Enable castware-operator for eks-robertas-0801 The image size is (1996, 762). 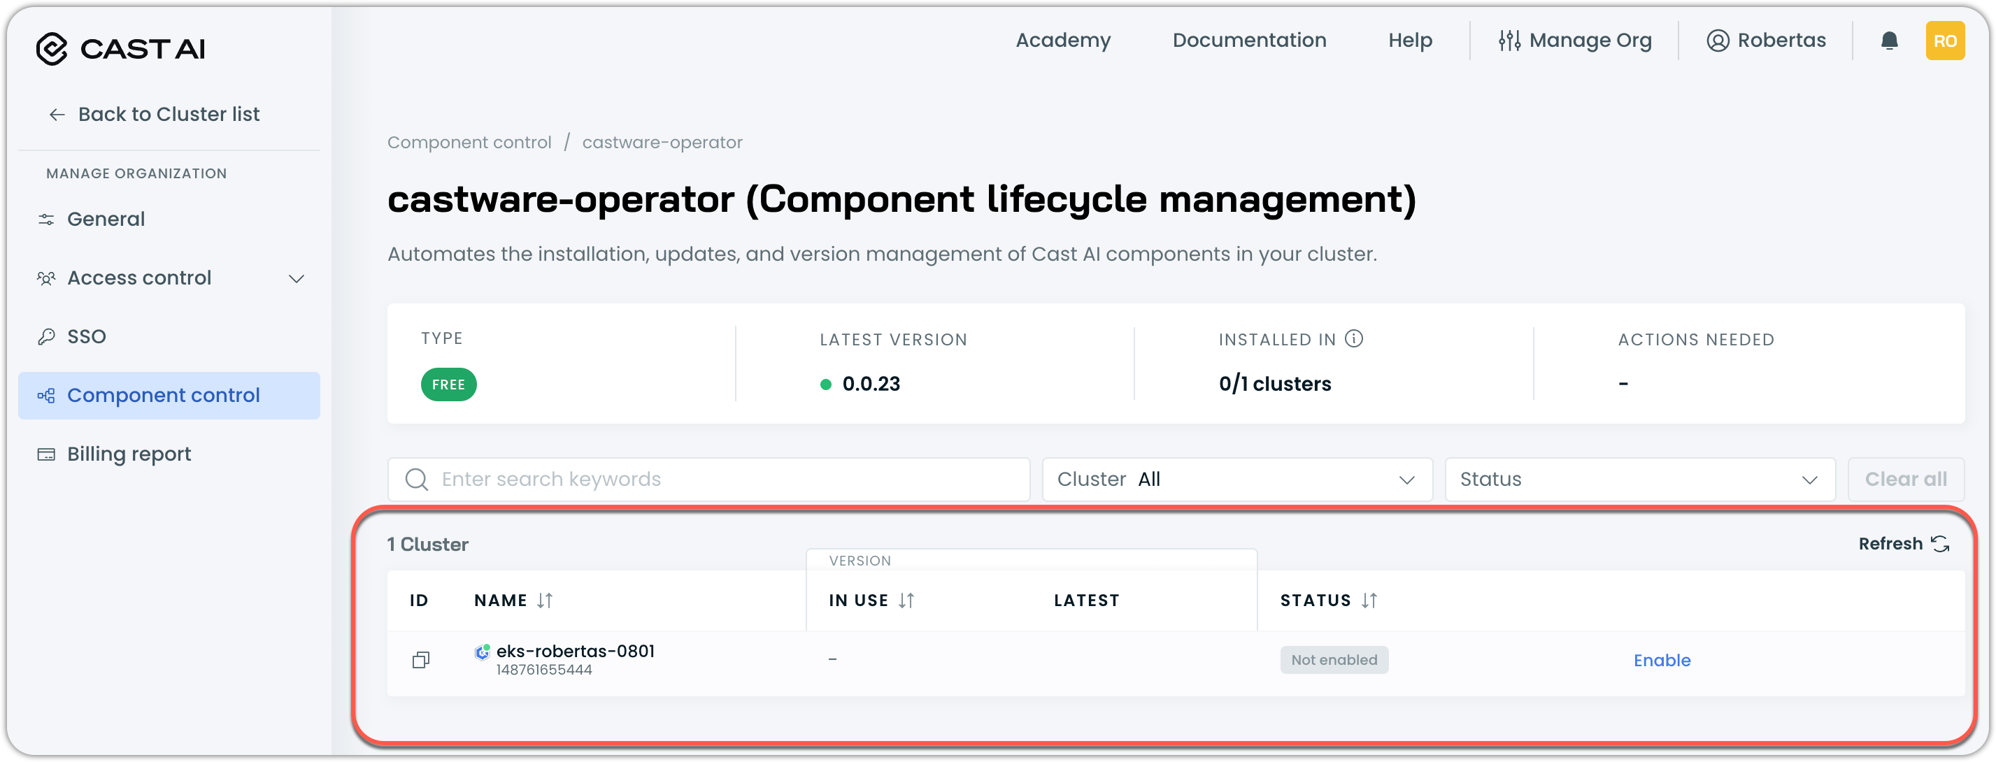pos(1661,661)
